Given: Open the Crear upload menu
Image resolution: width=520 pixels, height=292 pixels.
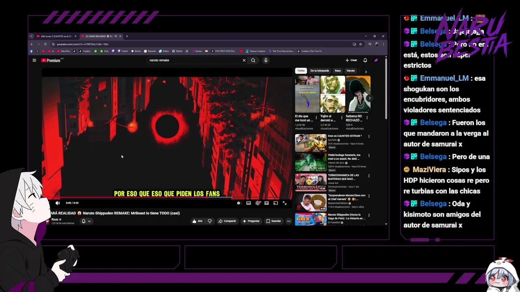Looking at the screenshot, I should coord(351,60).
